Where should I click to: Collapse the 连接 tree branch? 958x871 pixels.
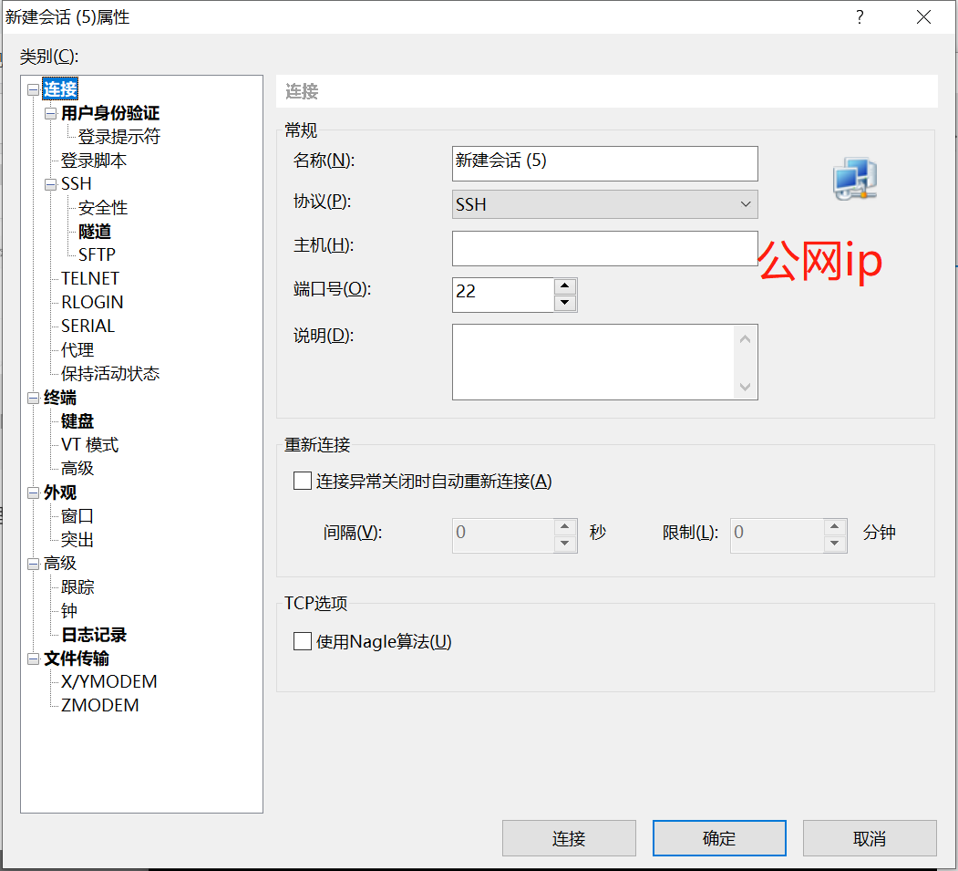click(x=31, y=88)
